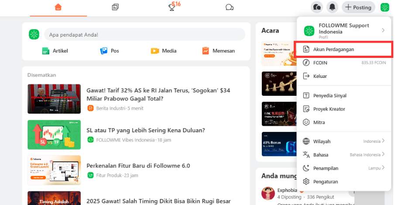Click the Berita Industri orange avatar icon

[90, 108]
